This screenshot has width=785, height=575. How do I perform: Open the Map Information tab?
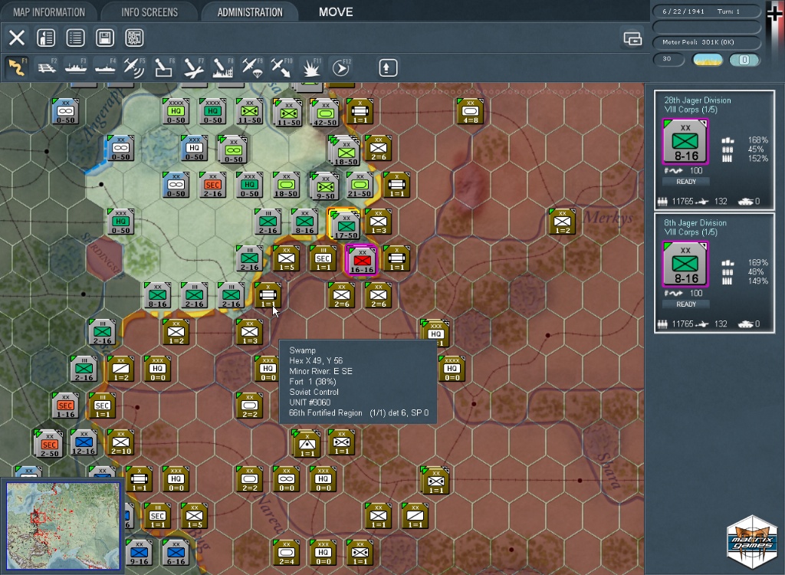(x=48, y=12)
